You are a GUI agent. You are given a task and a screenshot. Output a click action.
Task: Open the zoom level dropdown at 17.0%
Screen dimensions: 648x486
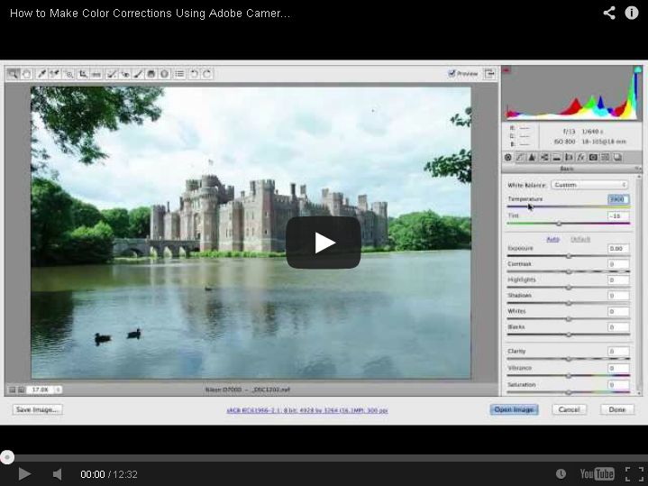58,390
